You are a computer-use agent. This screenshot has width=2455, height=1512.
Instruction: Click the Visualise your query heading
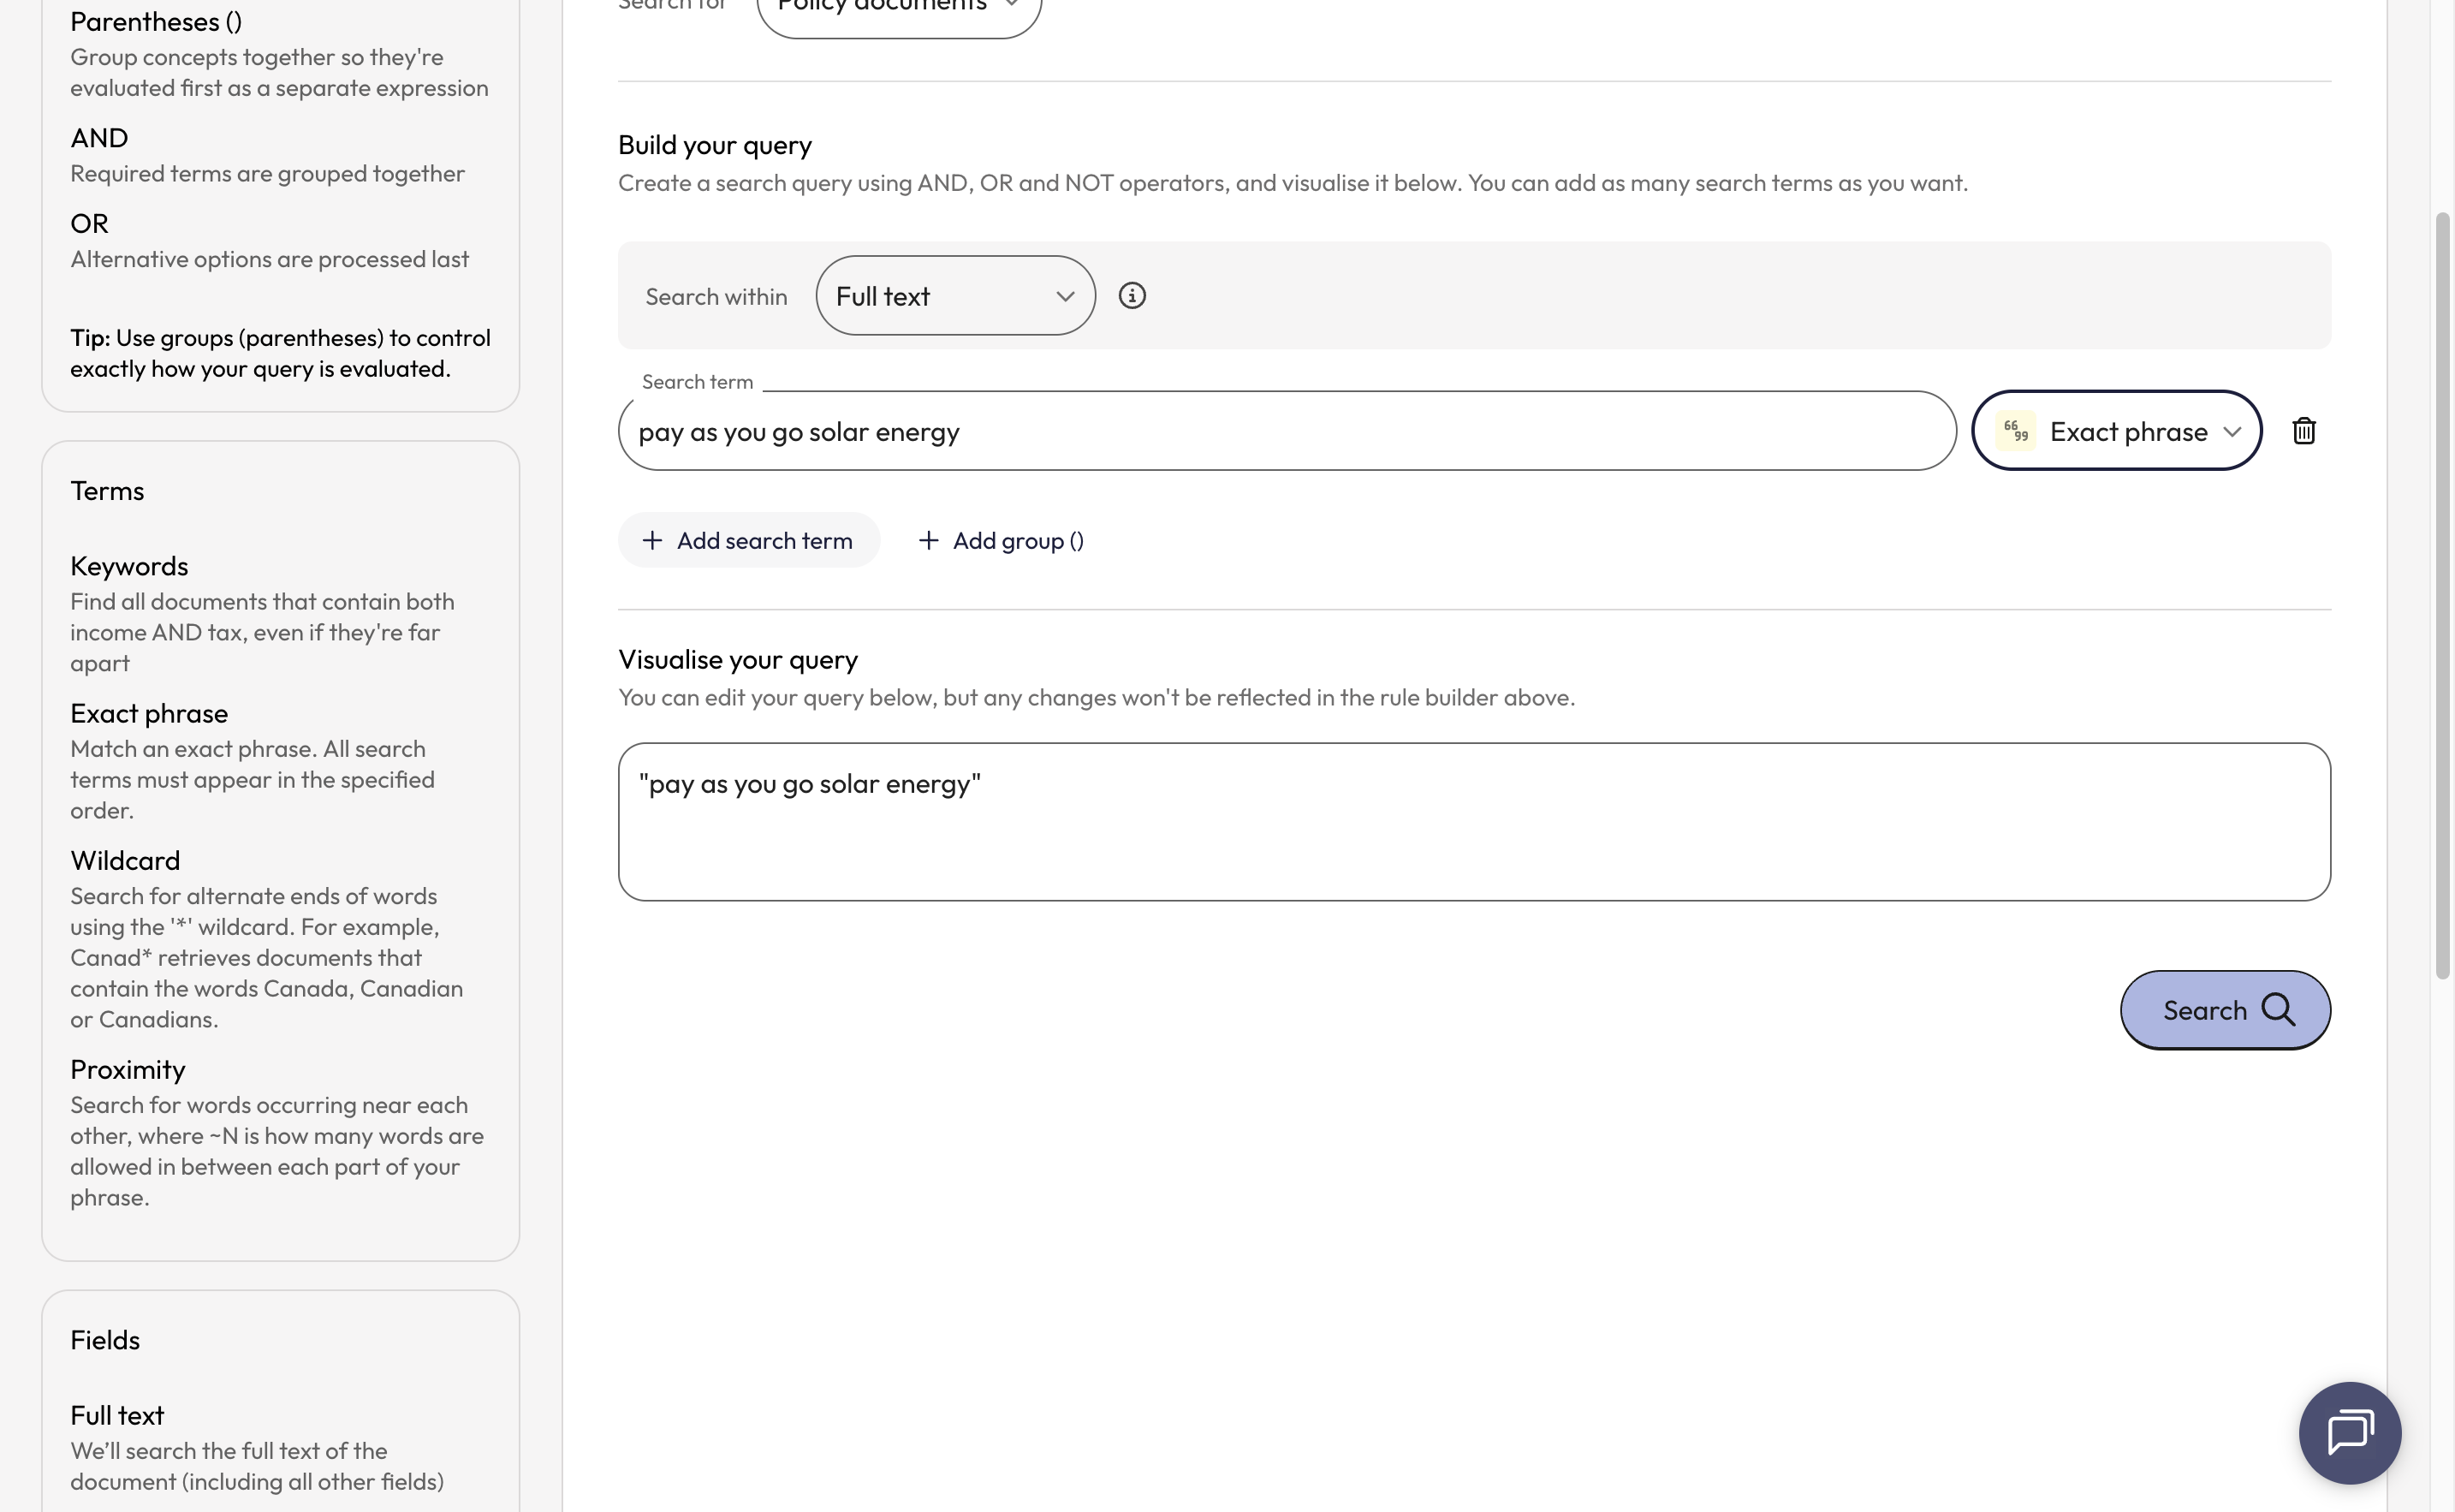coord(738,660)
